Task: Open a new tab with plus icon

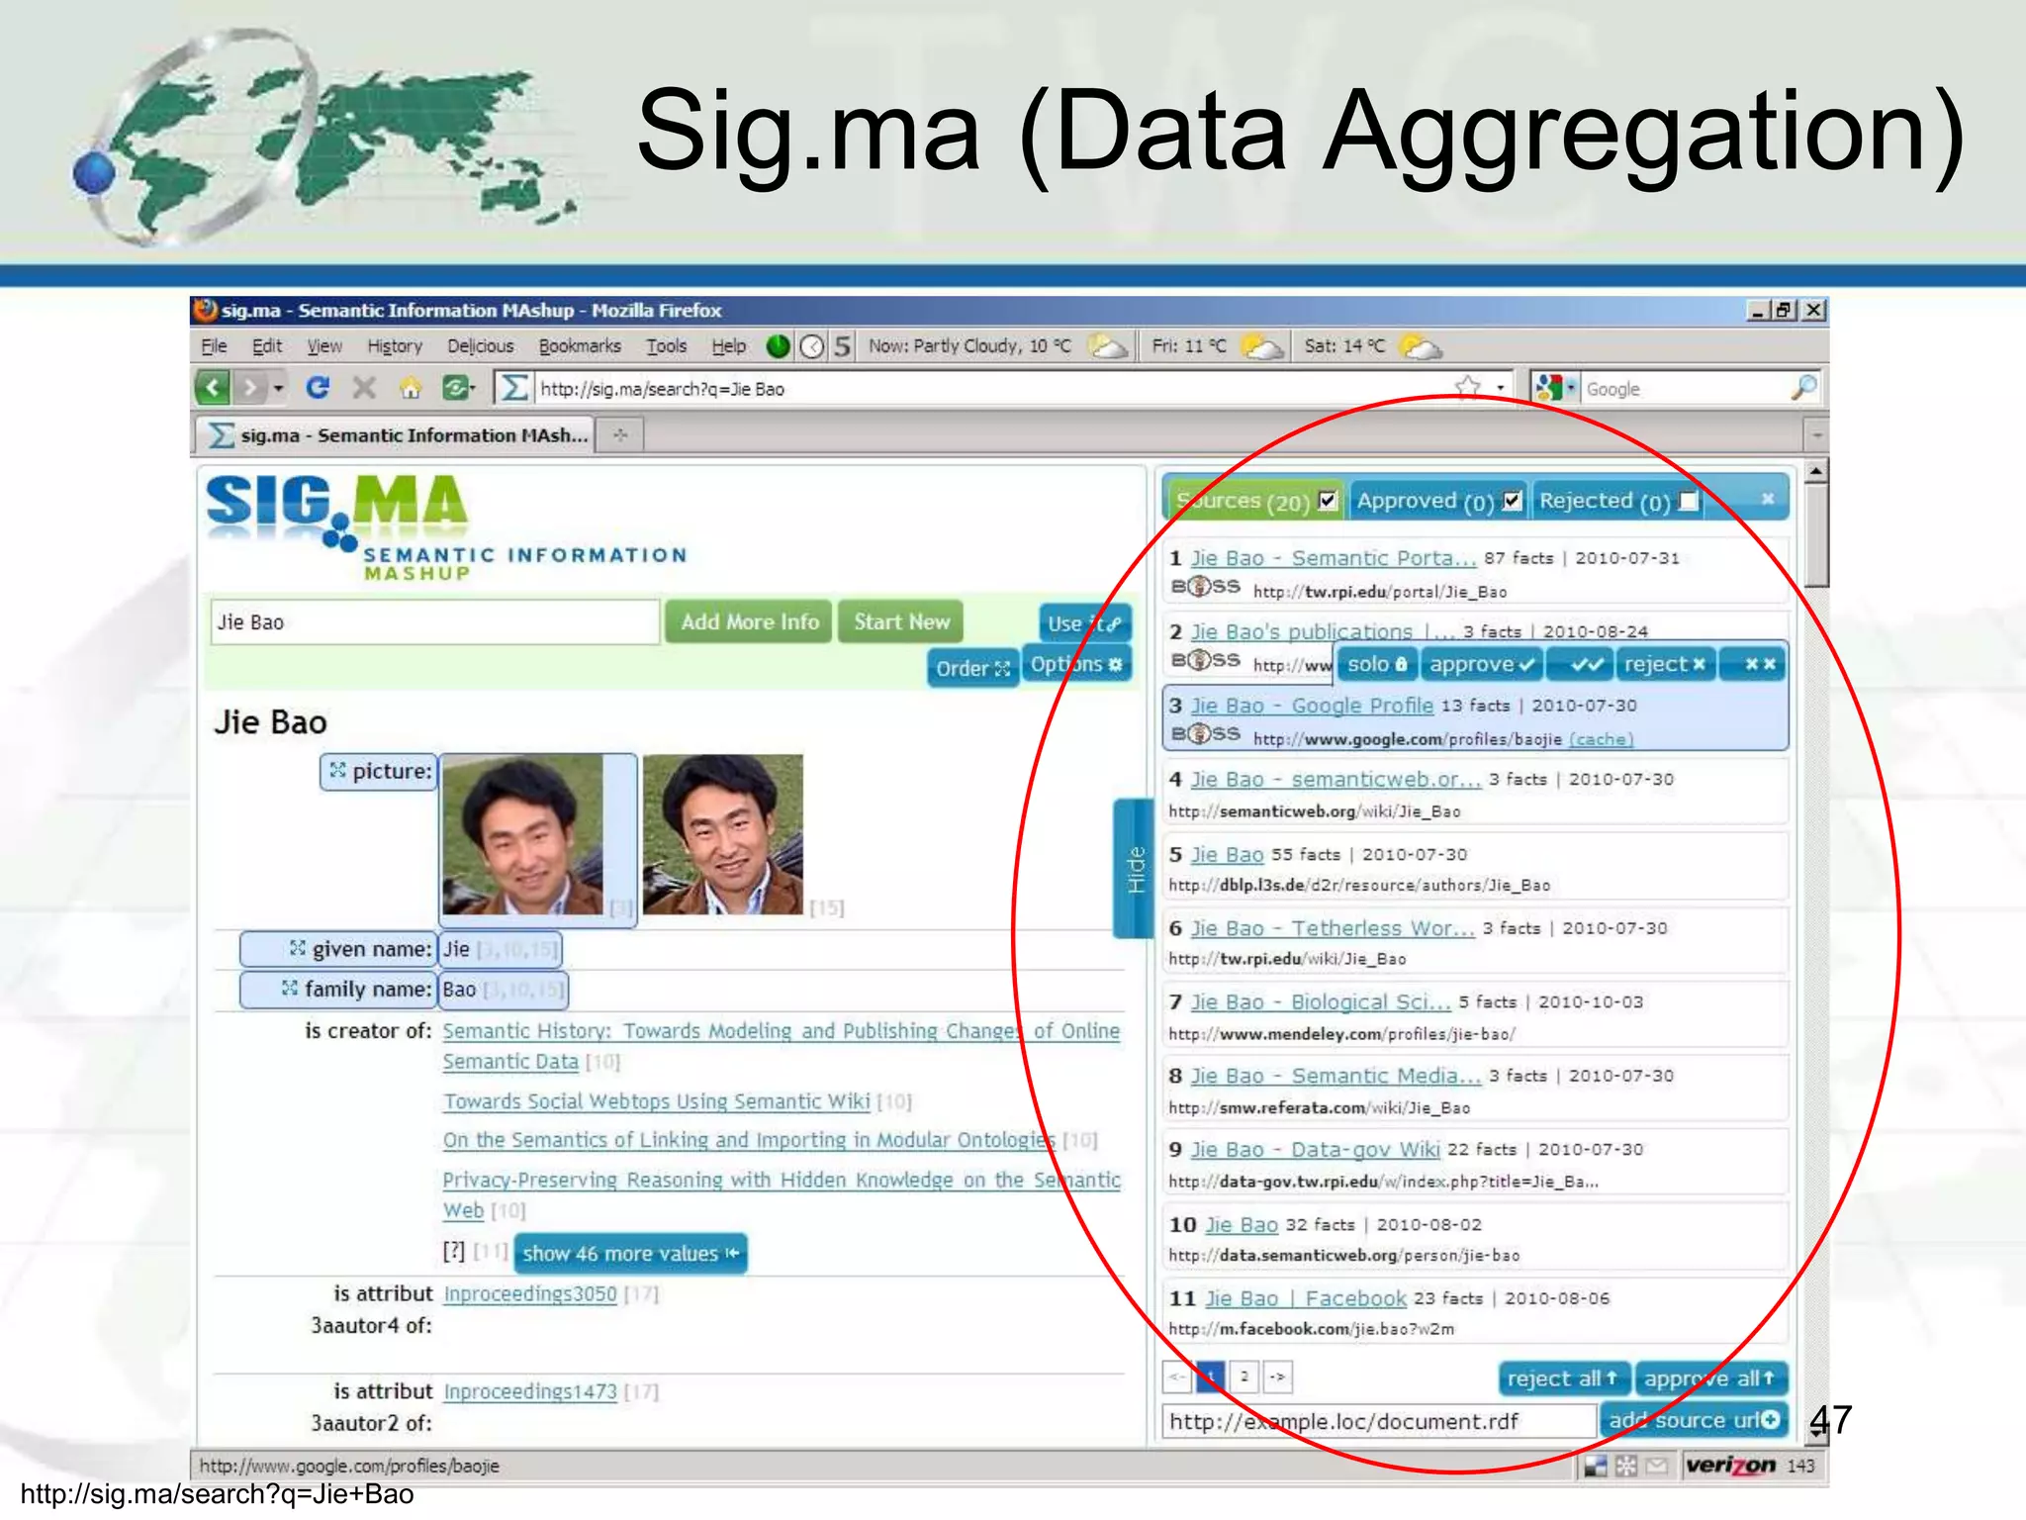Action: coord(620,434)
